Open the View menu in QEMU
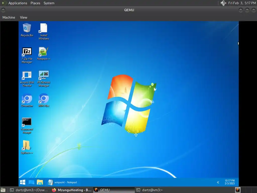The height and width of the screenshot is (193, 257). tap(24, 17)
